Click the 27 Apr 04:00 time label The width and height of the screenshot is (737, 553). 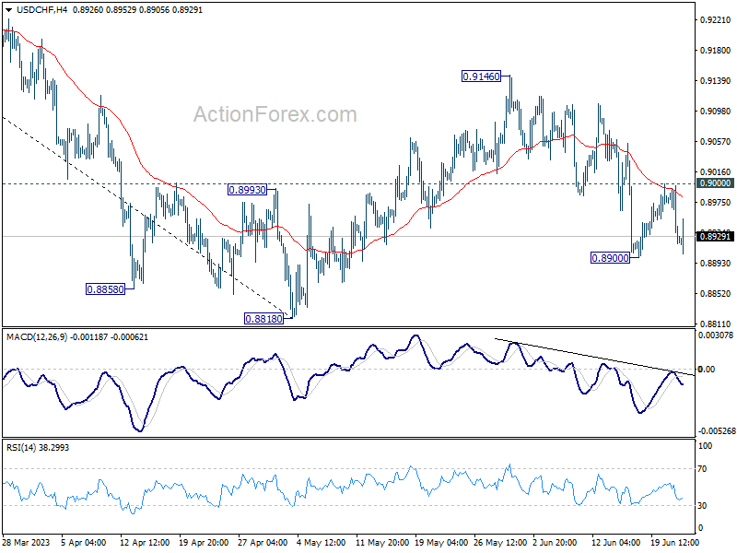263,542
